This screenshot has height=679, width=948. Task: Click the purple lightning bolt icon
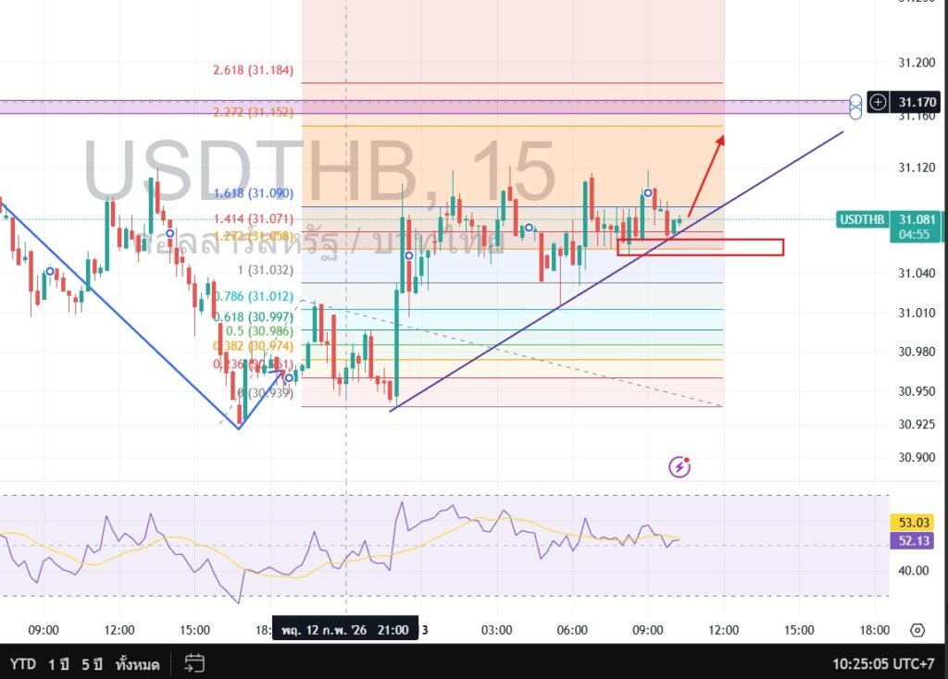[680, 467]
